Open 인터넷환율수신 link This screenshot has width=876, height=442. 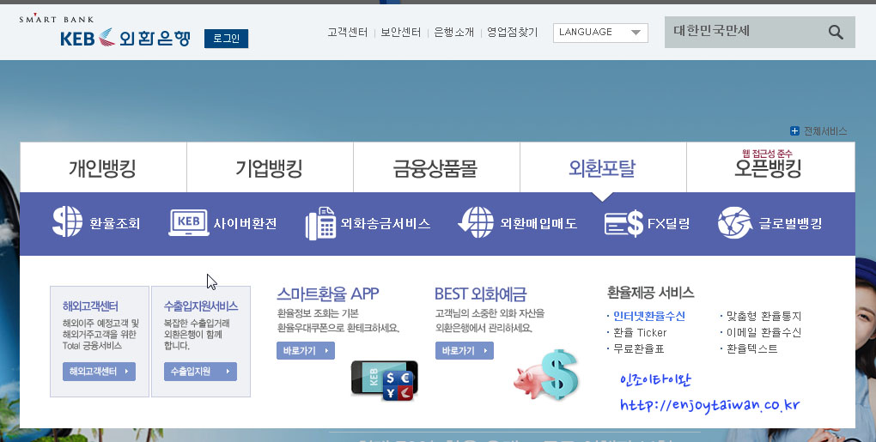tap(648, 316)
